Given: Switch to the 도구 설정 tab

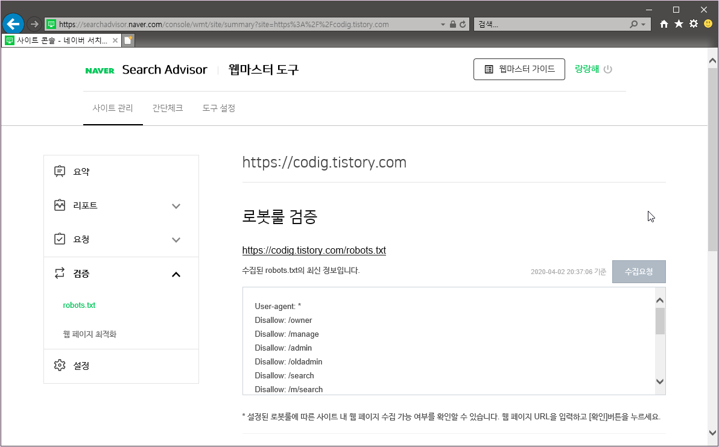Looking at the screenshot, I should pos(219,108).
